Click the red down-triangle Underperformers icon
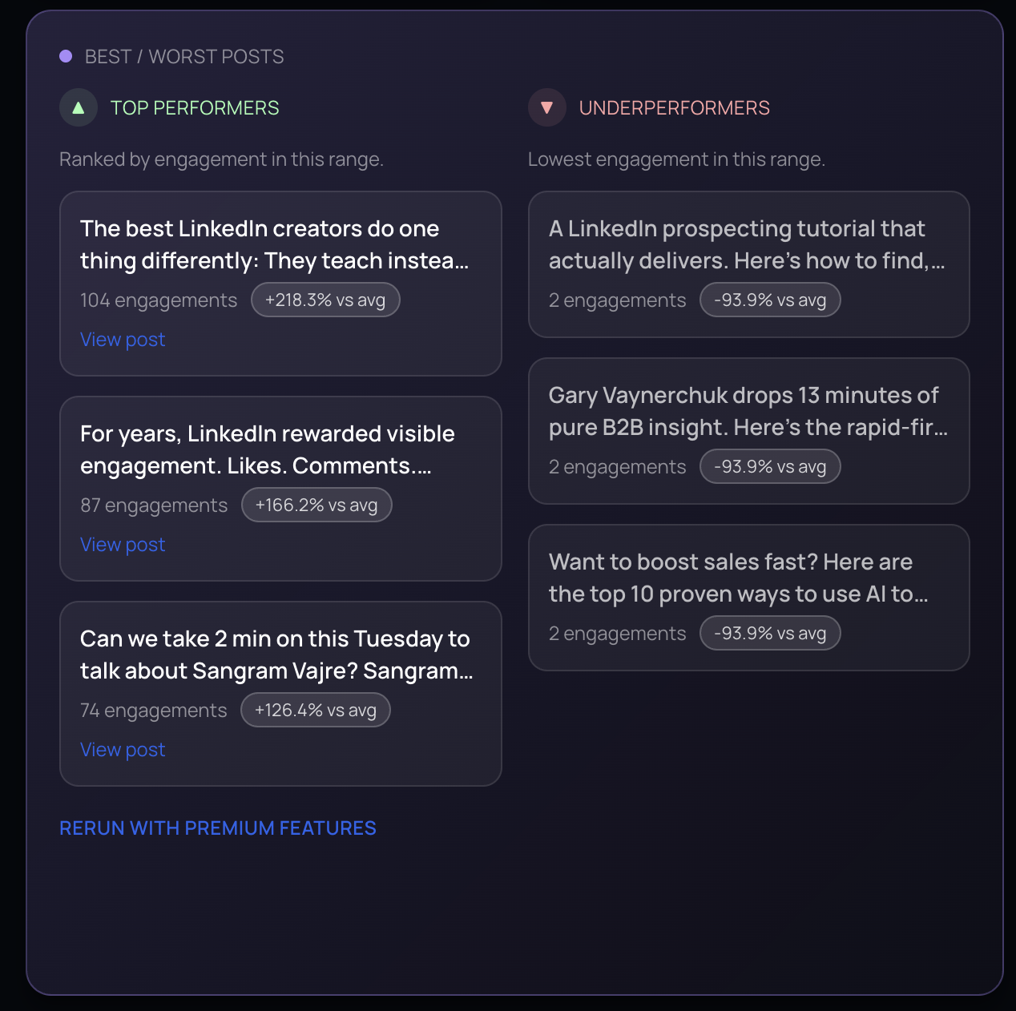1016x1011 pixels. 547,108
